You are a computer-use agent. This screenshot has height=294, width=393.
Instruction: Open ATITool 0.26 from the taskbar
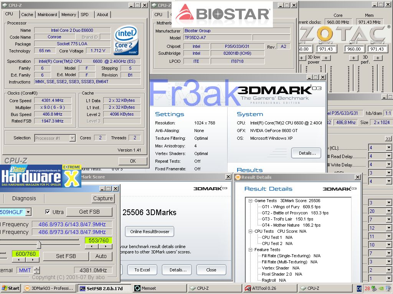click(x=270, y=288)
